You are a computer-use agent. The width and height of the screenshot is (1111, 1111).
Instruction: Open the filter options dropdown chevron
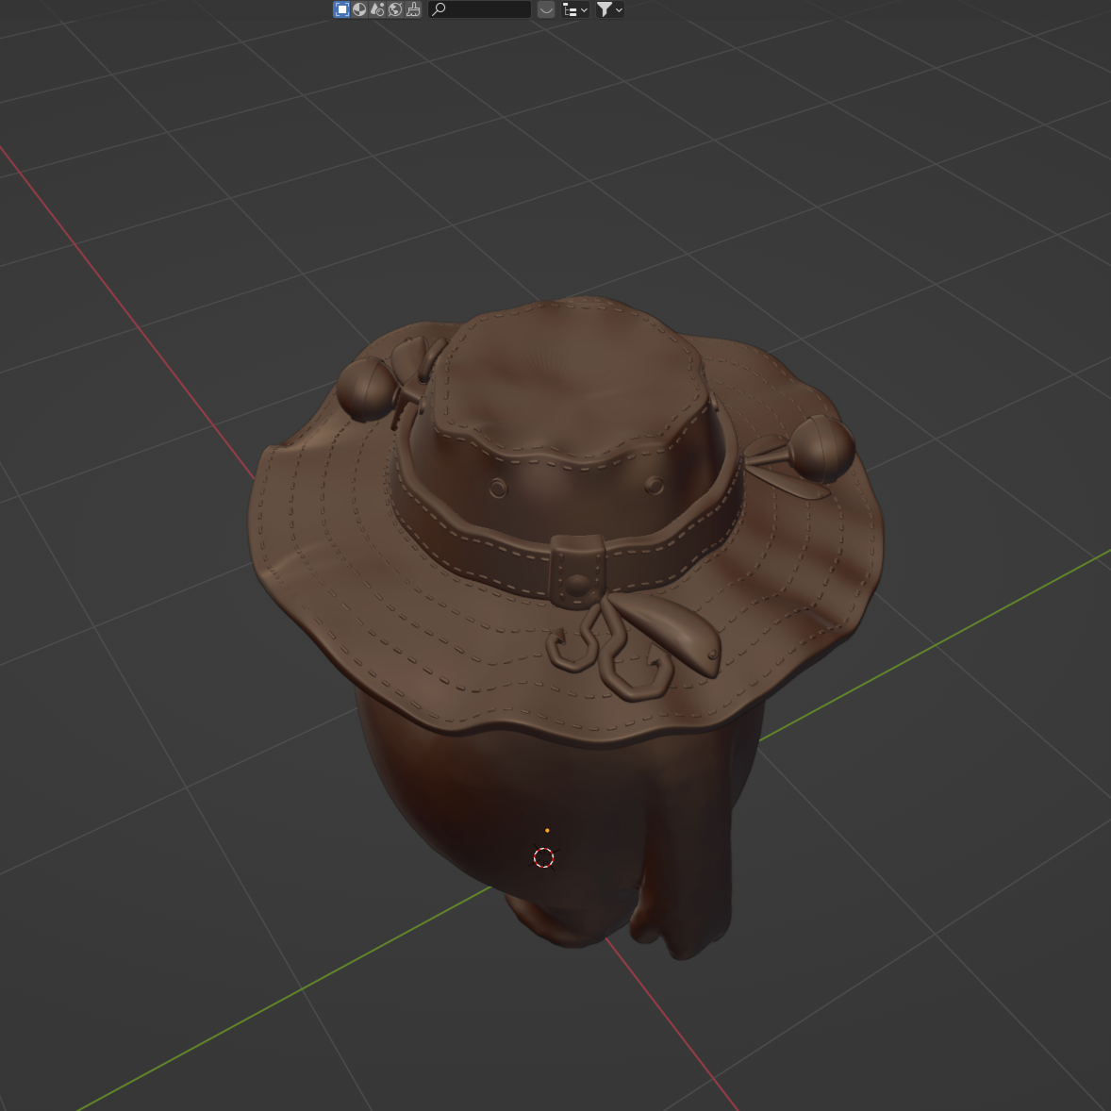pos(619,9)
